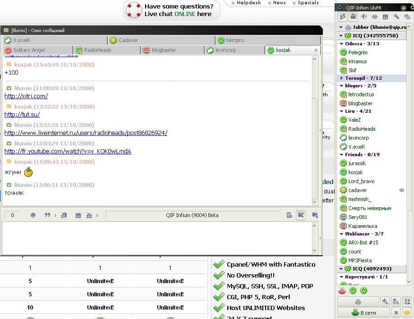Toggle sound with the speaker icon
Image resolution: width=414 pixels, height=319 pixels.
(364, 17)
